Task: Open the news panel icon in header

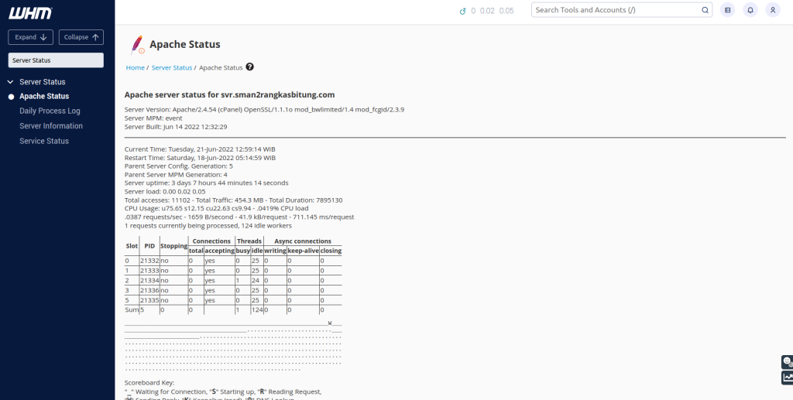Action: pos(727,10)
